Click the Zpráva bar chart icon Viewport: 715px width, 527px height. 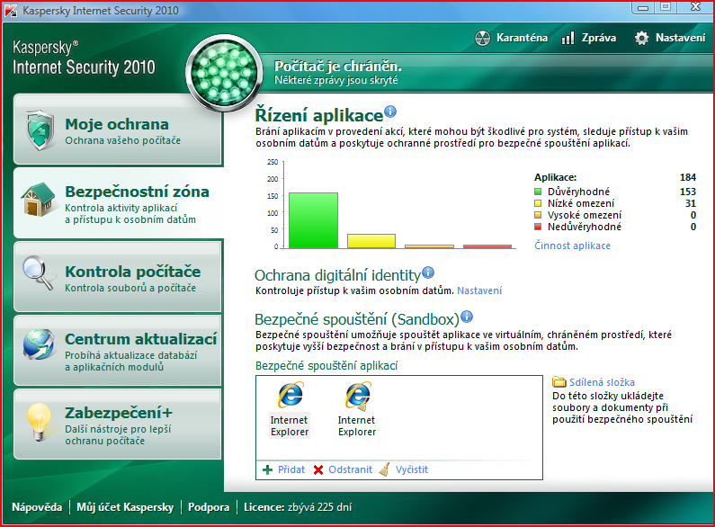pyautogui.click(x=568, y=38)
